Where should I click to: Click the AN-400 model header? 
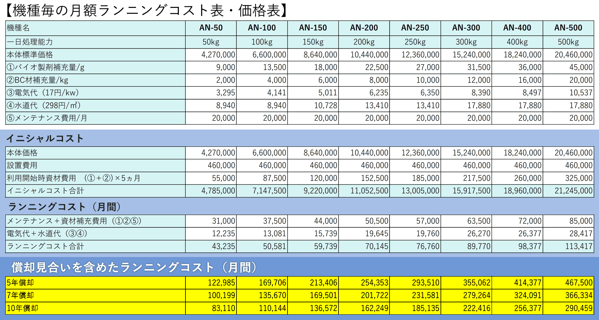pos(517,28)
